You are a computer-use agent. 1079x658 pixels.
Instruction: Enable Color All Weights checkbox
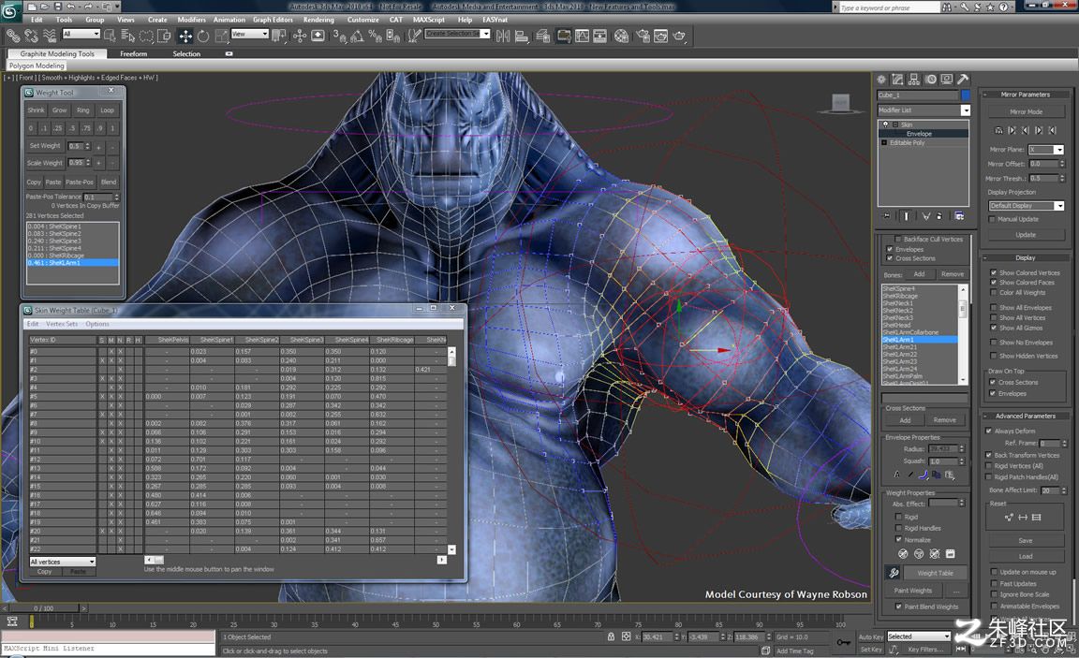[993, 293]
